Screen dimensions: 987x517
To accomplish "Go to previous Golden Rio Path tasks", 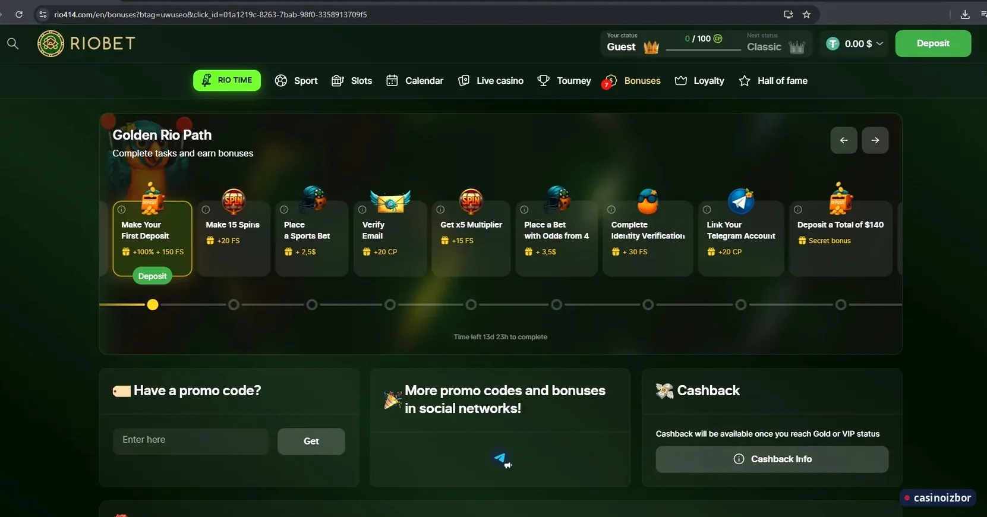I will (x=844, y=140).
